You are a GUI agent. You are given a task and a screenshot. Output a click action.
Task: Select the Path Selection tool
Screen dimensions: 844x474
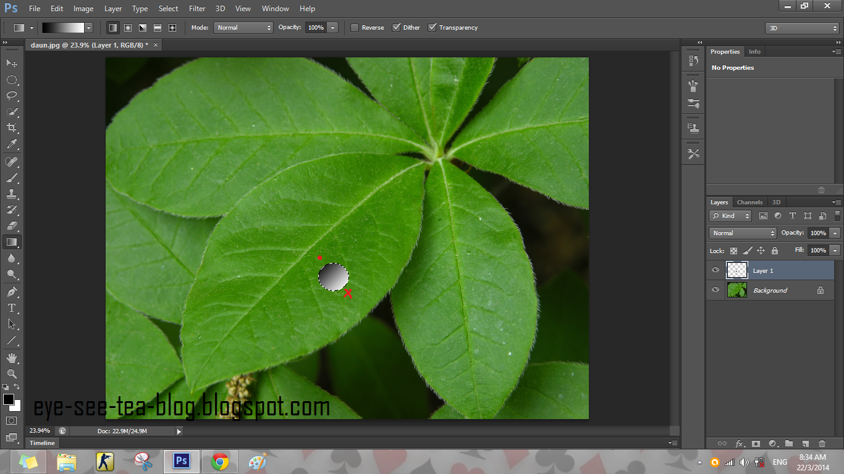point(12,323)
